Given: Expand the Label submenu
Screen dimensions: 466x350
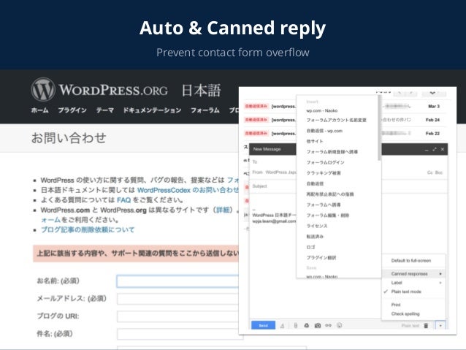Looking at the screenshot, I should 413,283.
